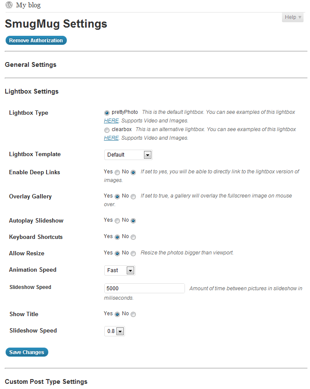This screenshot has width=310, height=389.
Task: Click the My blog site title
Action: click(28, 5)
